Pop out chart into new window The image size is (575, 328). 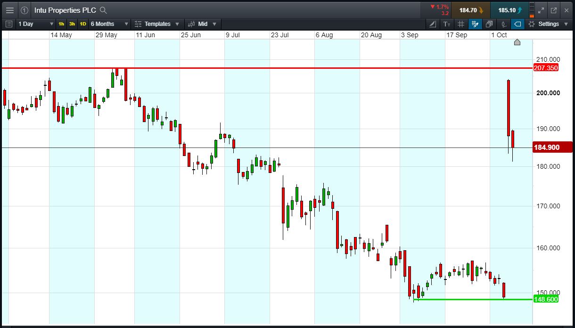tap(554, 10)
